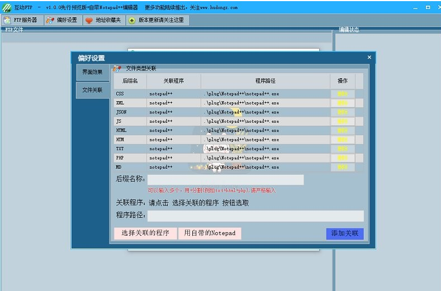
Task: Select the HTML suffix cell
Action: coord(130,131)
